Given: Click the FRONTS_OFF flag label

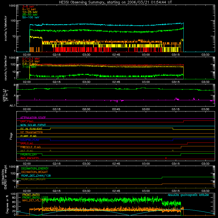Looking at the screenshot, I should coord(29,155).
